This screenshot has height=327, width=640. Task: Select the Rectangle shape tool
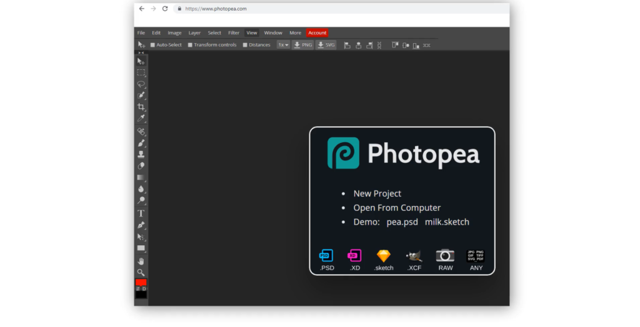pos(141,248)
